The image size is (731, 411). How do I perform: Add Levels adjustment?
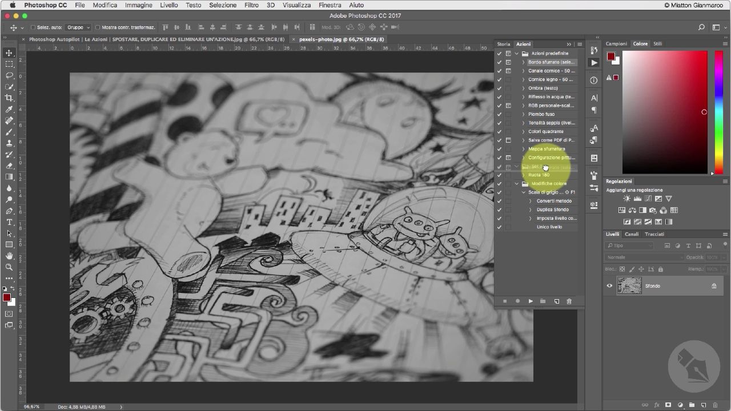coord(637,199)
